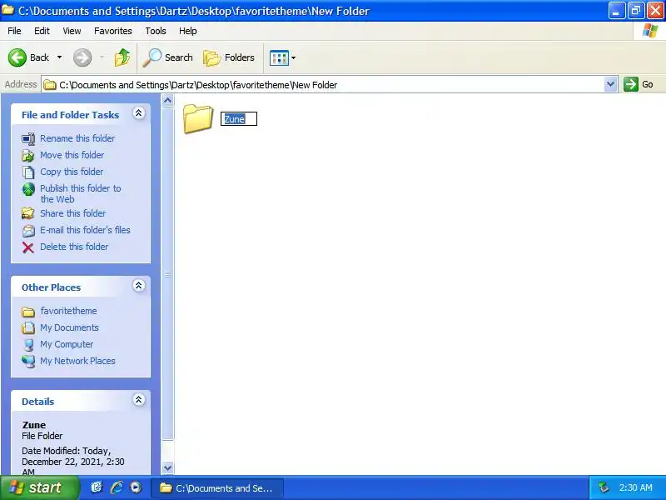The width and height of the screenshot is (666, 500).
Task: Open the Tools menu
Action: pos(156,31)
